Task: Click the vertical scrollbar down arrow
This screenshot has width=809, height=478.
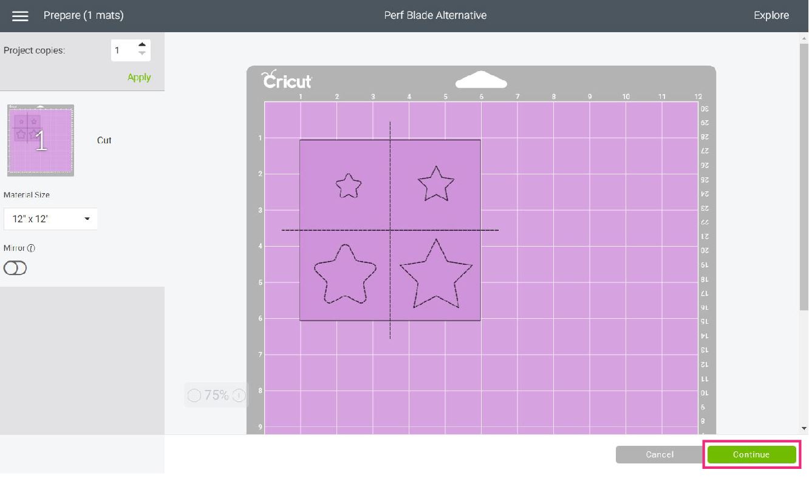Action: tap(804, 428)
